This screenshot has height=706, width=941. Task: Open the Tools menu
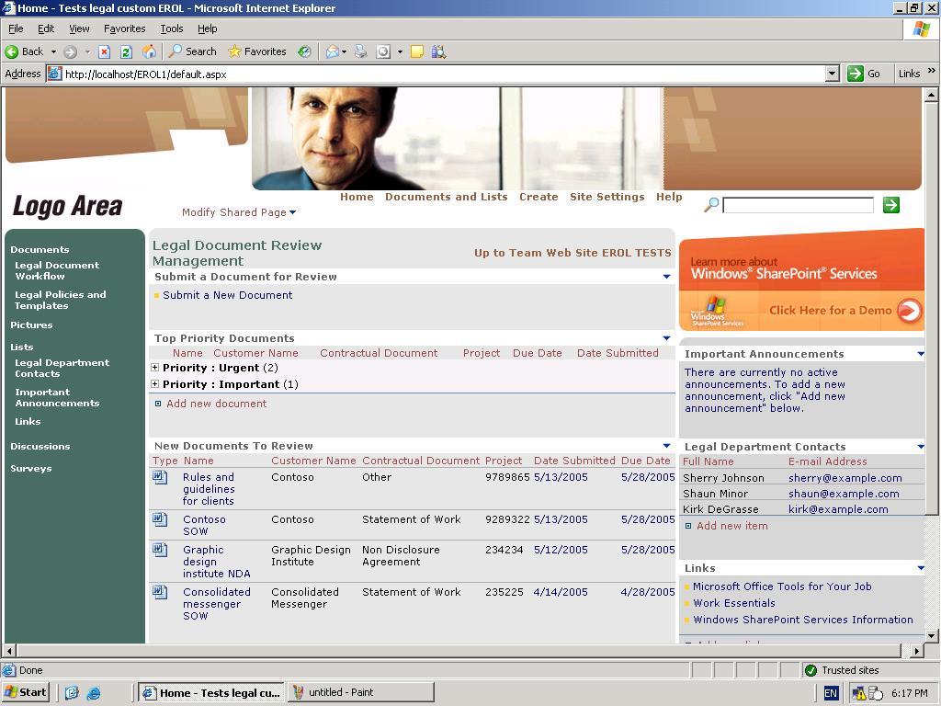(x=172, y=28)
